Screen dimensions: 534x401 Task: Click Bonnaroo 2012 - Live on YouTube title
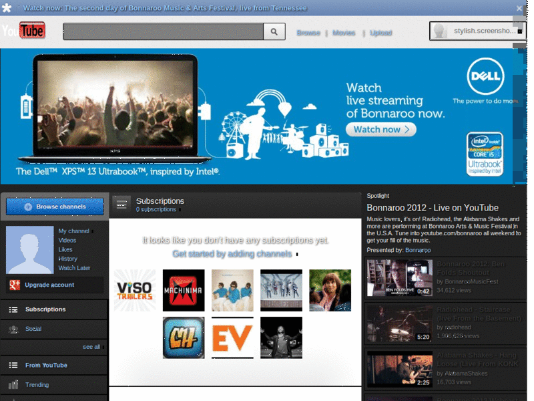(x=433, y=208)
